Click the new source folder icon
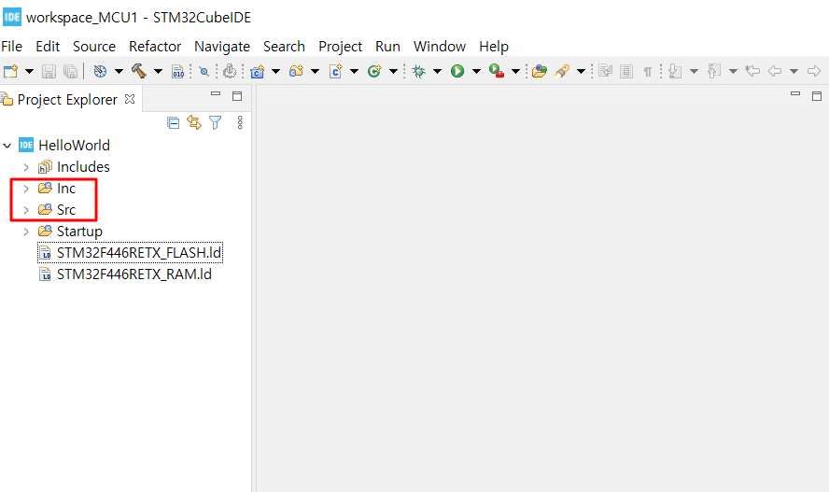The width and height of the screenshot is (829, 492). [296, 71]
